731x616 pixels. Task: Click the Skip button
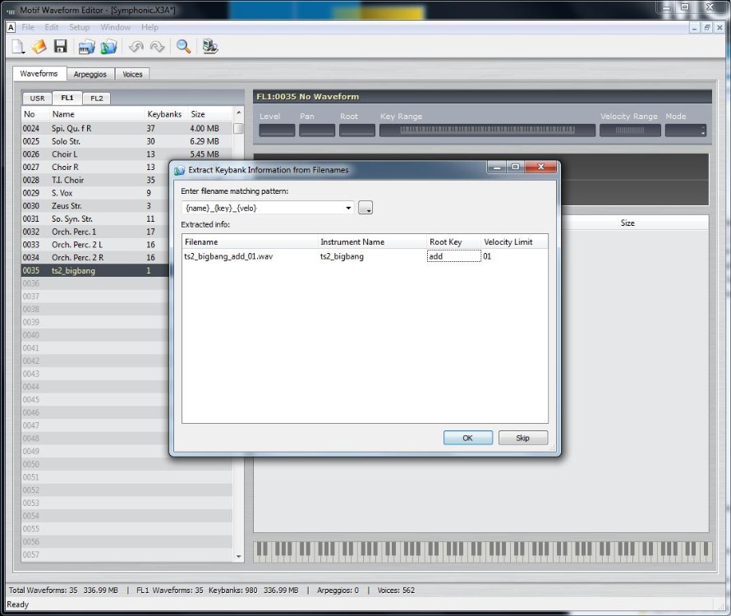[522, 438]
